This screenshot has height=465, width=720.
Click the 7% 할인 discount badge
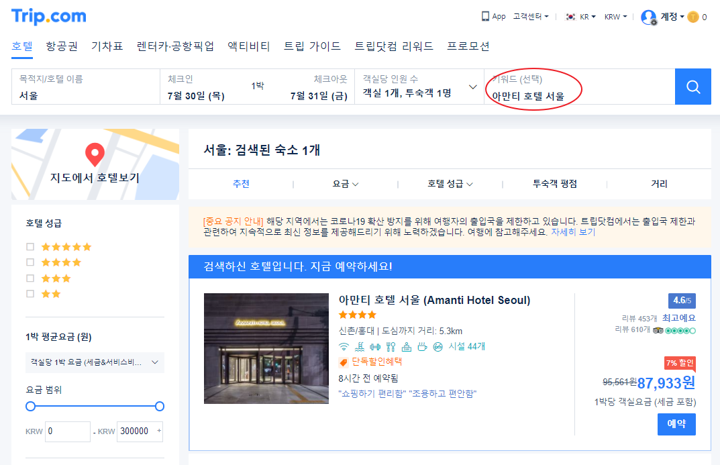tap(680, 363)
